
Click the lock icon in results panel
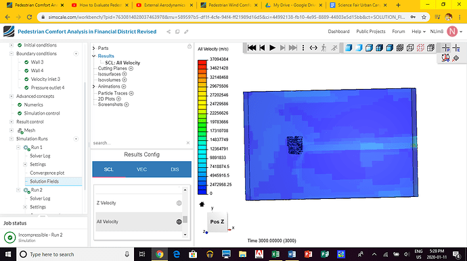[190, 47]
